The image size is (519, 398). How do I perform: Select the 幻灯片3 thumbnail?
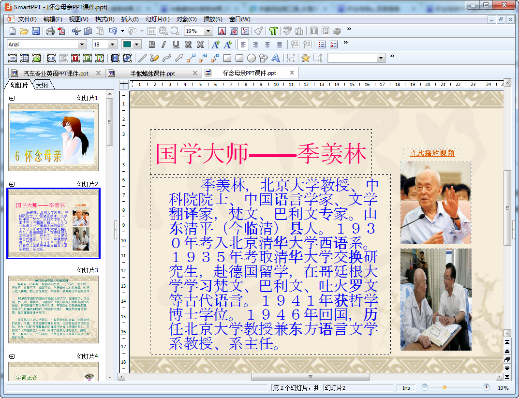(53, 310)
